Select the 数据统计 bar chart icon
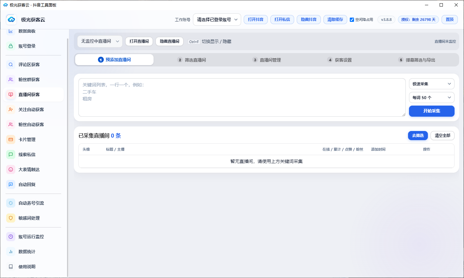 tap(11, 252)
